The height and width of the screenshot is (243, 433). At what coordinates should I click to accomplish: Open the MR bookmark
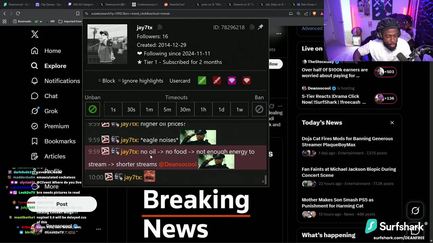pos(50,21)
